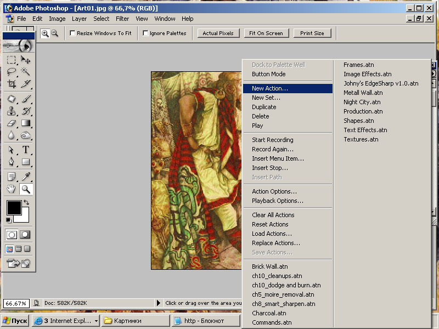Switch to the Картинки folder taskbar button
The width and height of the screenshot is (439, 329).
pos(135,321)
